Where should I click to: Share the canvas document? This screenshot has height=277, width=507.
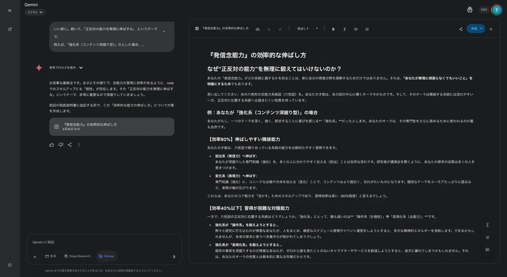pos(461,29)
